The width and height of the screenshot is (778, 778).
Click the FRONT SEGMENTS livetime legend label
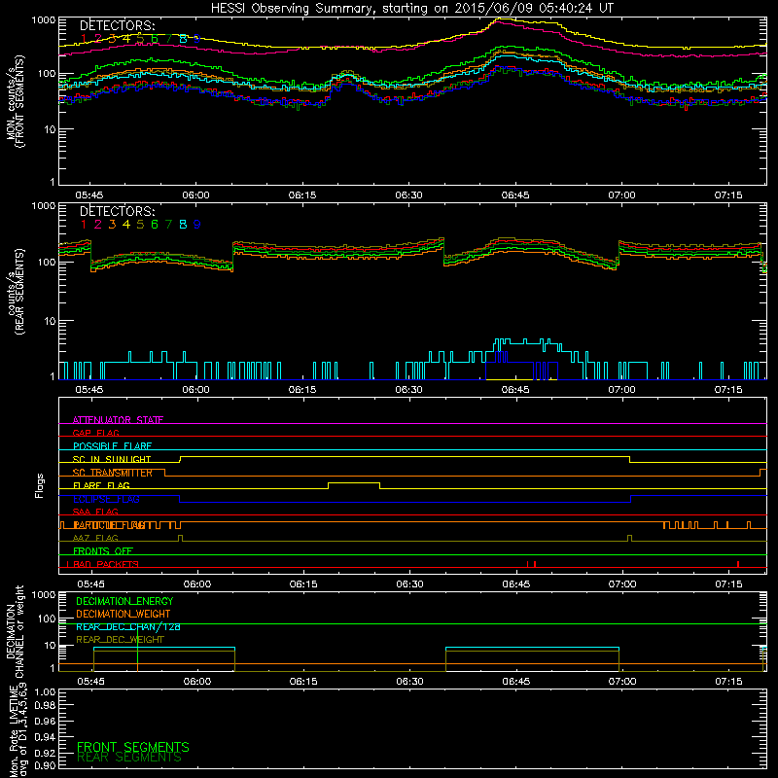tap(133, 747)
